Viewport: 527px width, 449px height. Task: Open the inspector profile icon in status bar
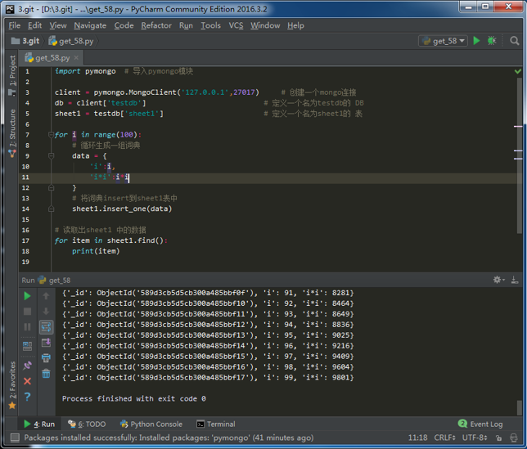coord(514,438)
